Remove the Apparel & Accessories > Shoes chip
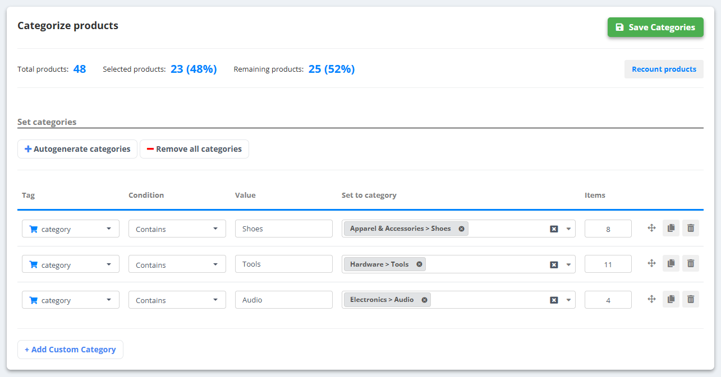The height and width of the screenshot is (377, 721). tap(461, 229)
